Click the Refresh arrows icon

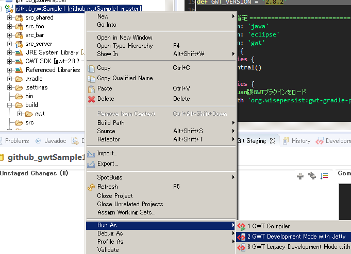coord(91,187)
